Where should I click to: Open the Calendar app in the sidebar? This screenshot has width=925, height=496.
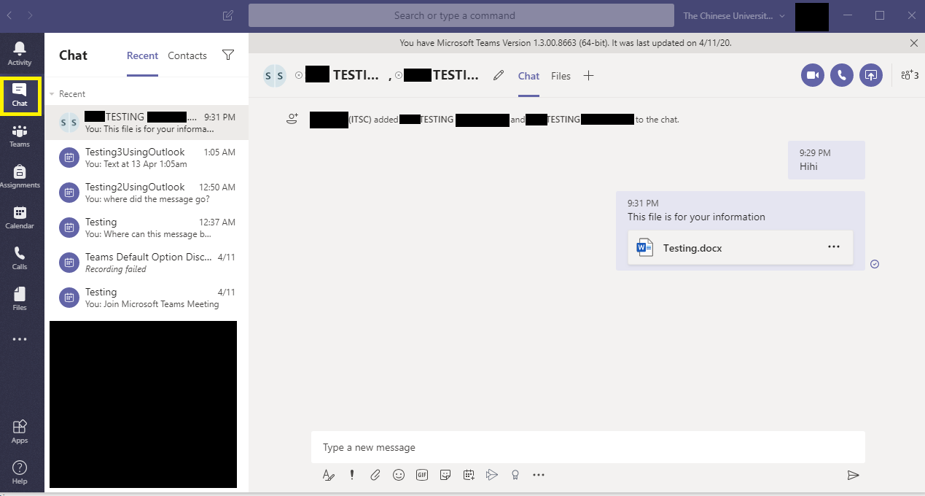20,217
